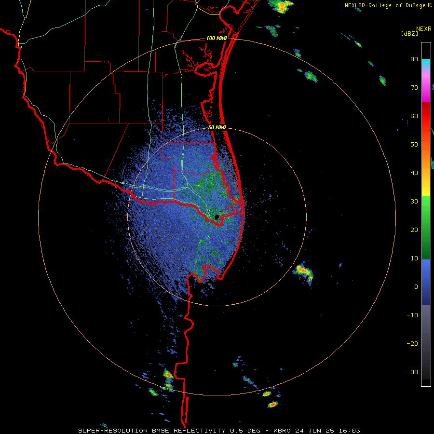Click the 40 value on the dBZ scale
Screen dimensions: 434x434
click(x=414, y=173)
